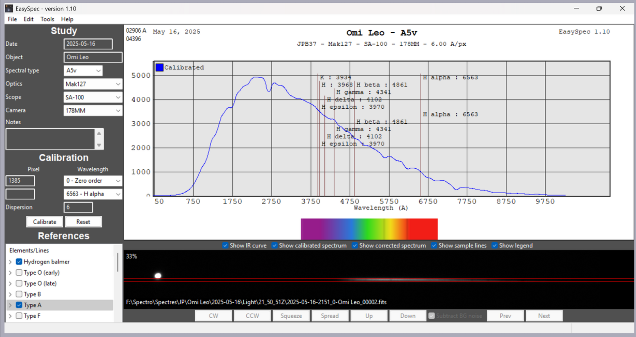Disable Show sample lines
This screenshot has width=636, height=337.
tap(434, 245)
